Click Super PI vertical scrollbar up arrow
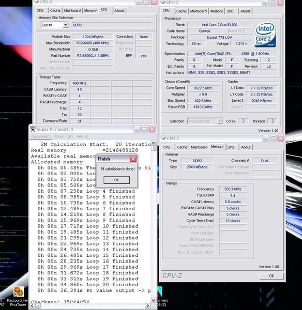 [154, 143]
